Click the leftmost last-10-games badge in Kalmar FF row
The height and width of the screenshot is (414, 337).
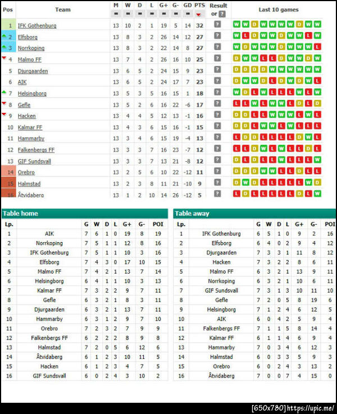coord(236,127)
